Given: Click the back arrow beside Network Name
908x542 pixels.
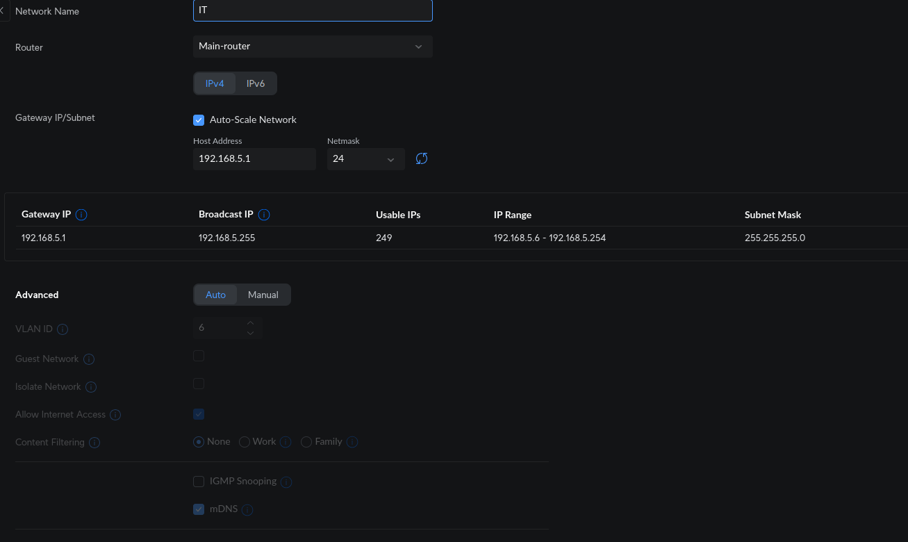Looking at the screenshot, I should click(x=2, y=11).
